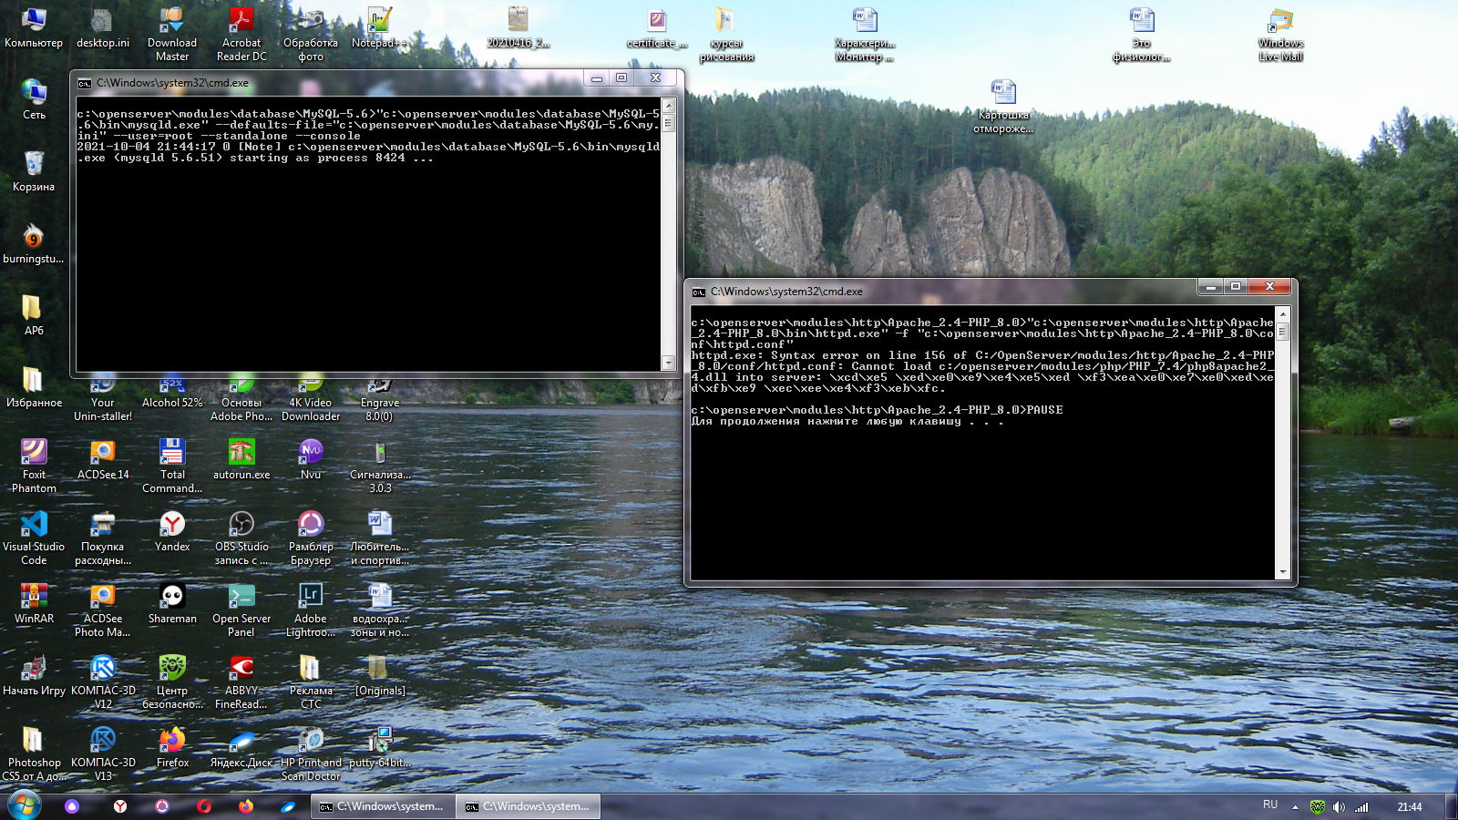1458x820 pixels.
Task: Open the OBS Studio desktop icon
Action: (241, 525)
